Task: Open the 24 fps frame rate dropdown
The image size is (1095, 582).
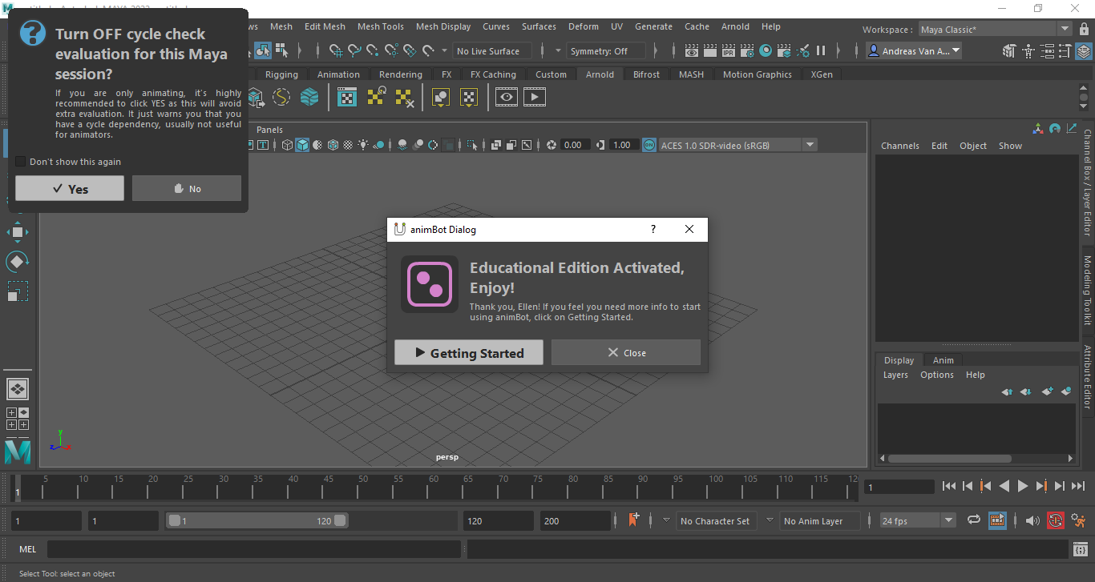Action: (x=918, y=520)
